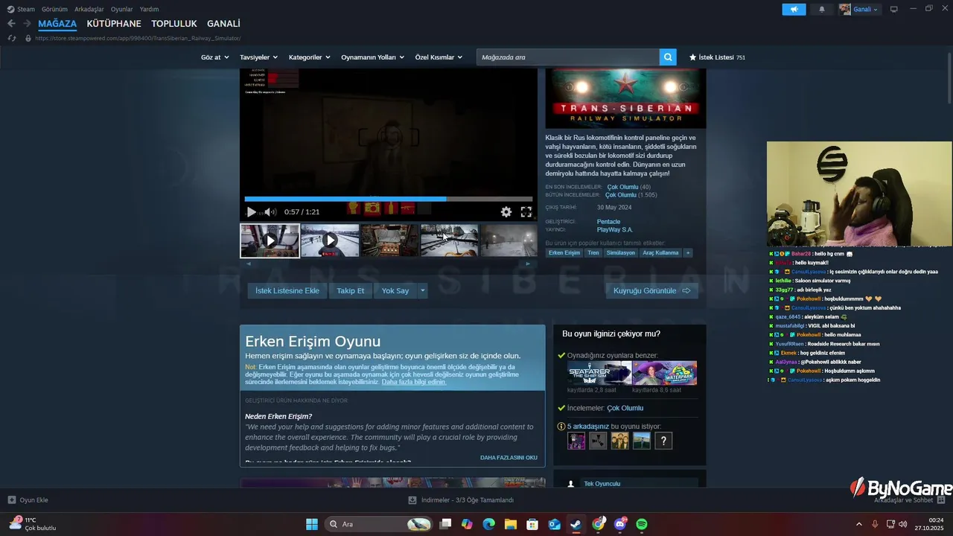Open Daha fazla bilgi edinin link
Image resolution: width=953 pixels, height=536 pixels.
pos(414,382)
